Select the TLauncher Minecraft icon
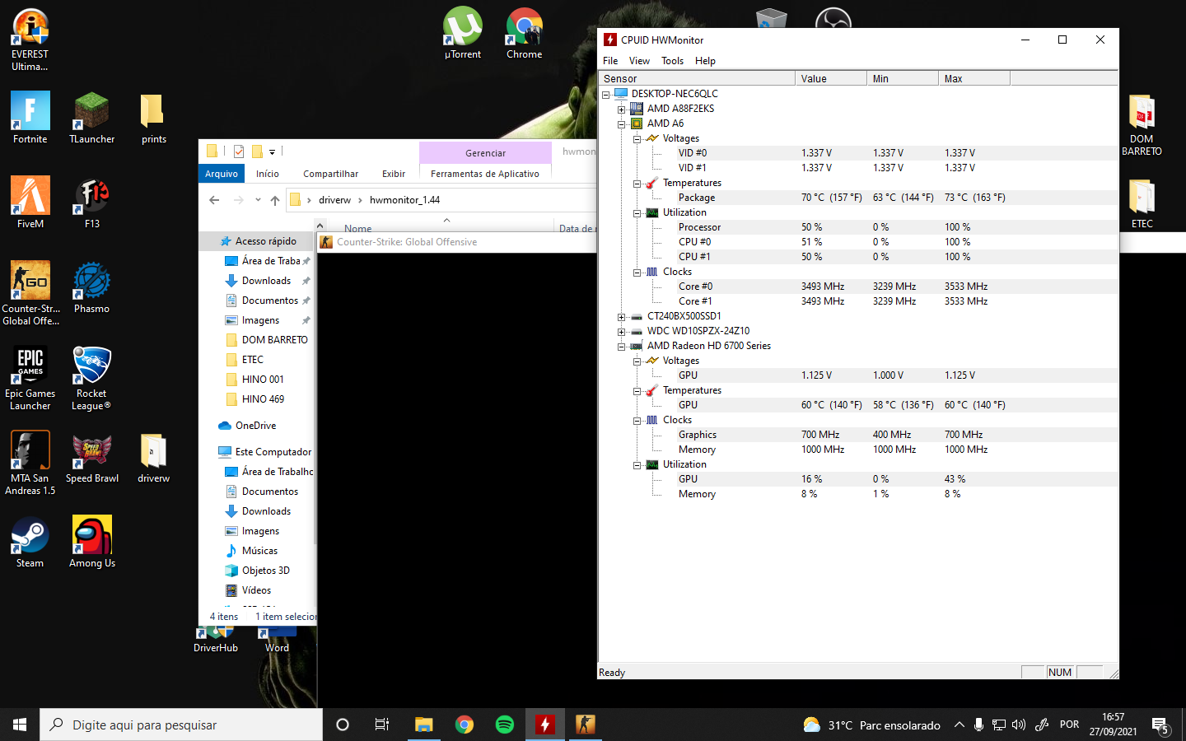The image size is (1186, 741). [x=92, y=117]
